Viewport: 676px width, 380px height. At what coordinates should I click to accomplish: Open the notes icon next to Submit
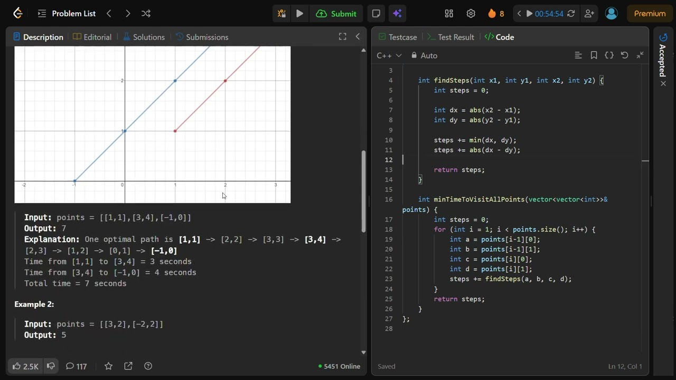(x=376, y=14)
